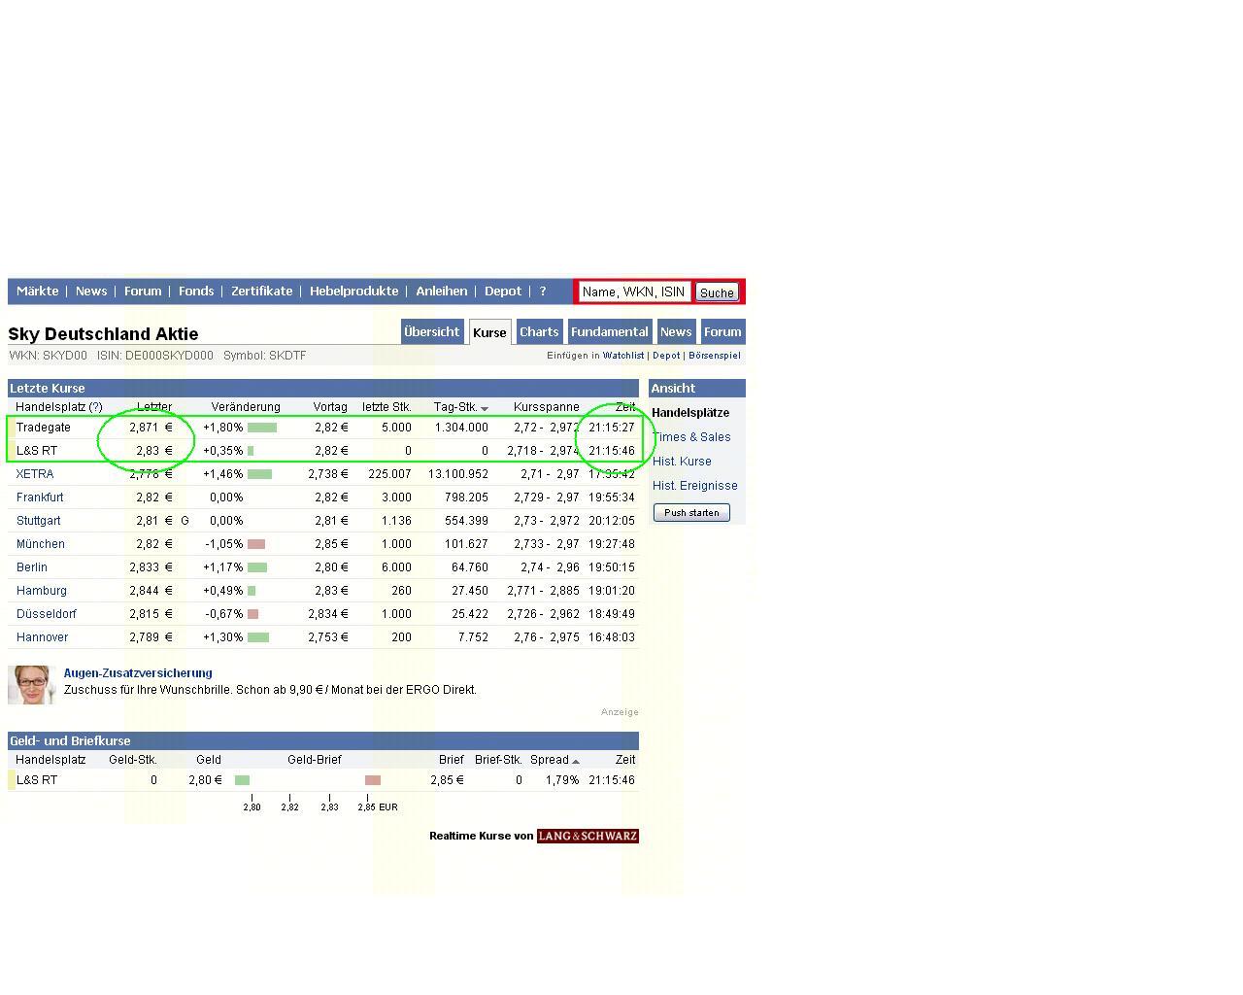Open the Forum tab next to the News tab

[722, 331]
